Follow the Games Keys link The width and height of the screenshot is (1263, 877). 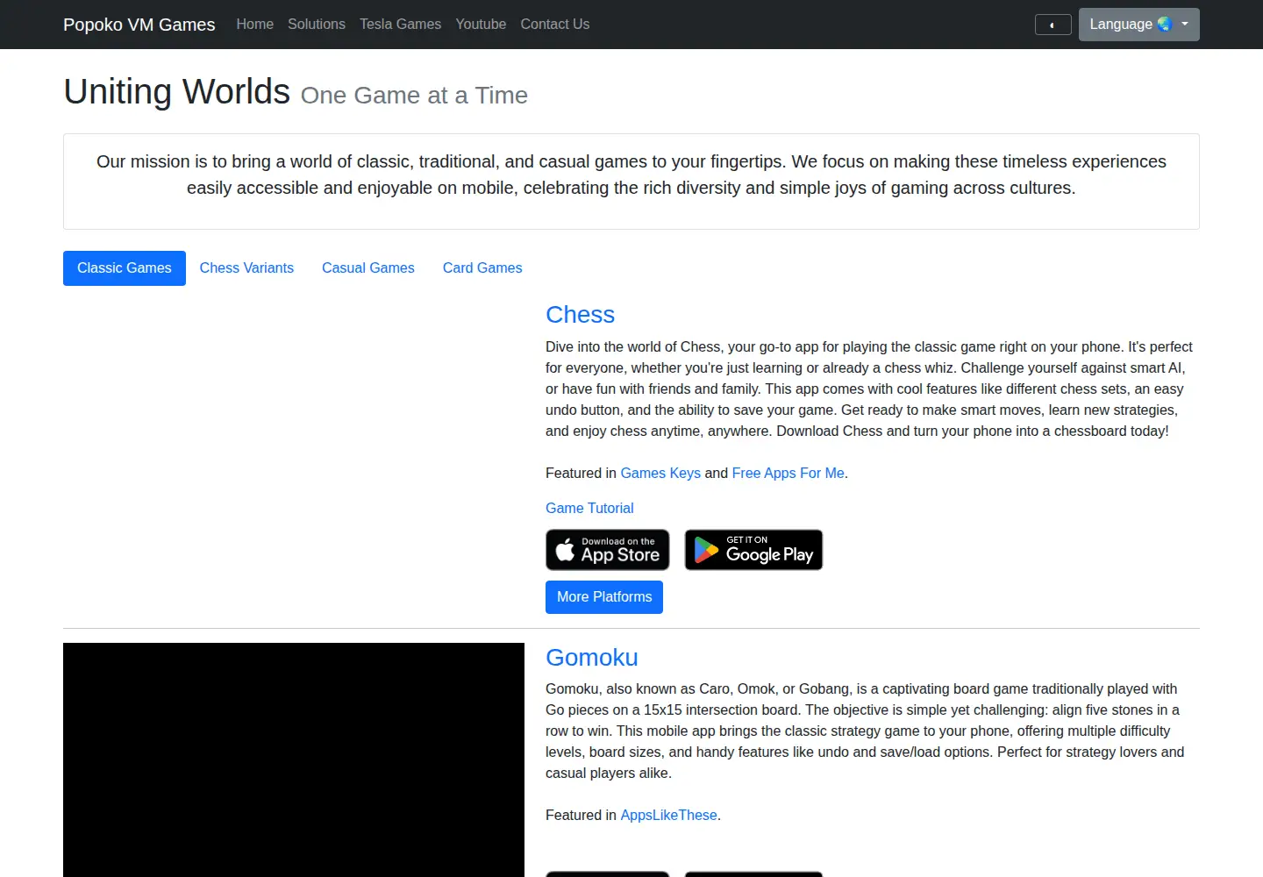click(x=660, y=474)
